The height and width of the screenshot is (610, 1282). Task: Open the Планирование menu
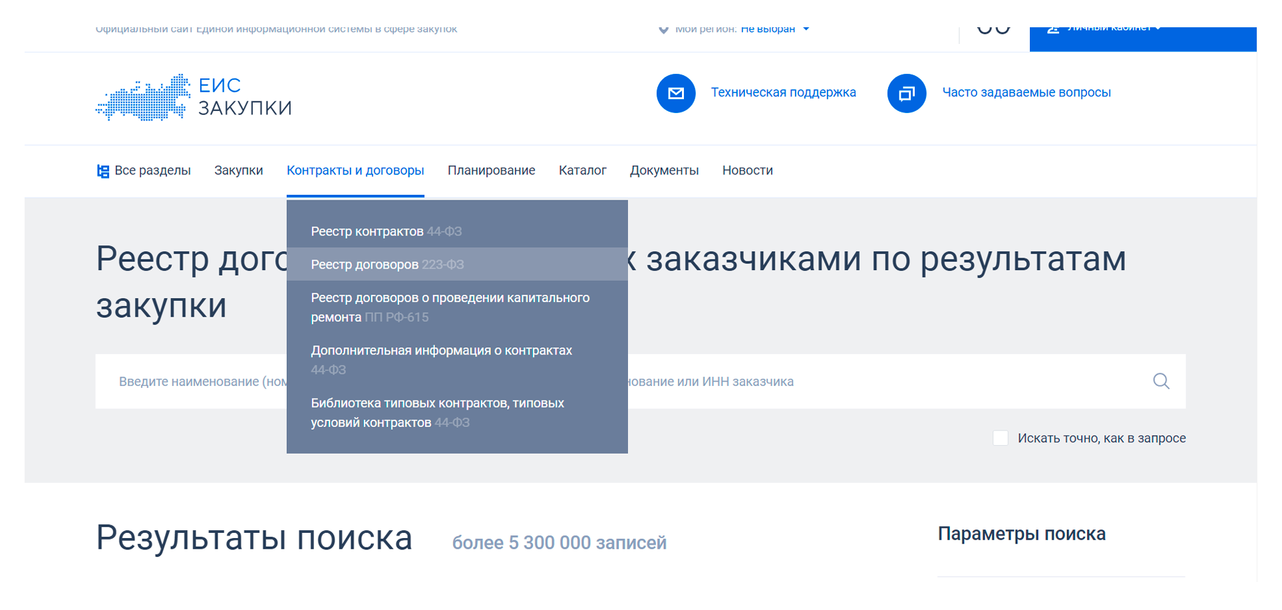(x=492, y=170)
